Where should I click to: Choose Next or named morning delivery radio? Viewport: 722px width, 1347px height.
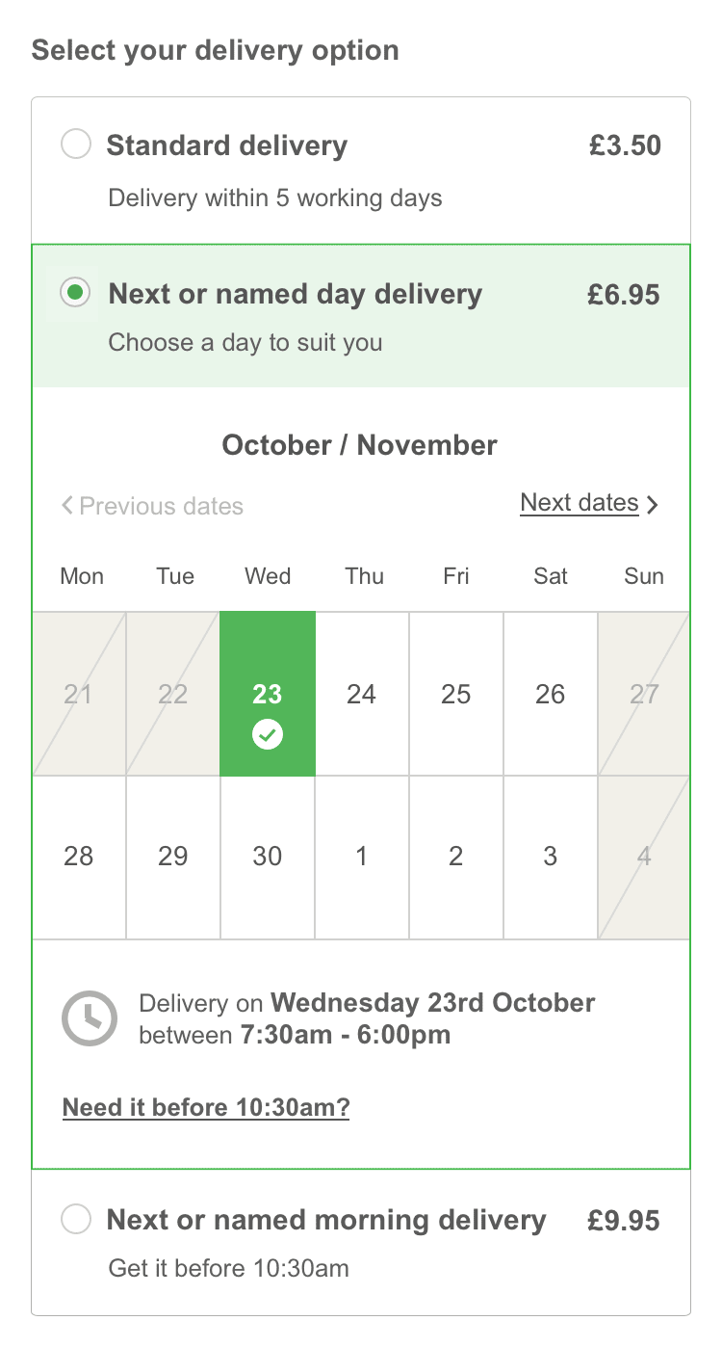pos(75,1219)
